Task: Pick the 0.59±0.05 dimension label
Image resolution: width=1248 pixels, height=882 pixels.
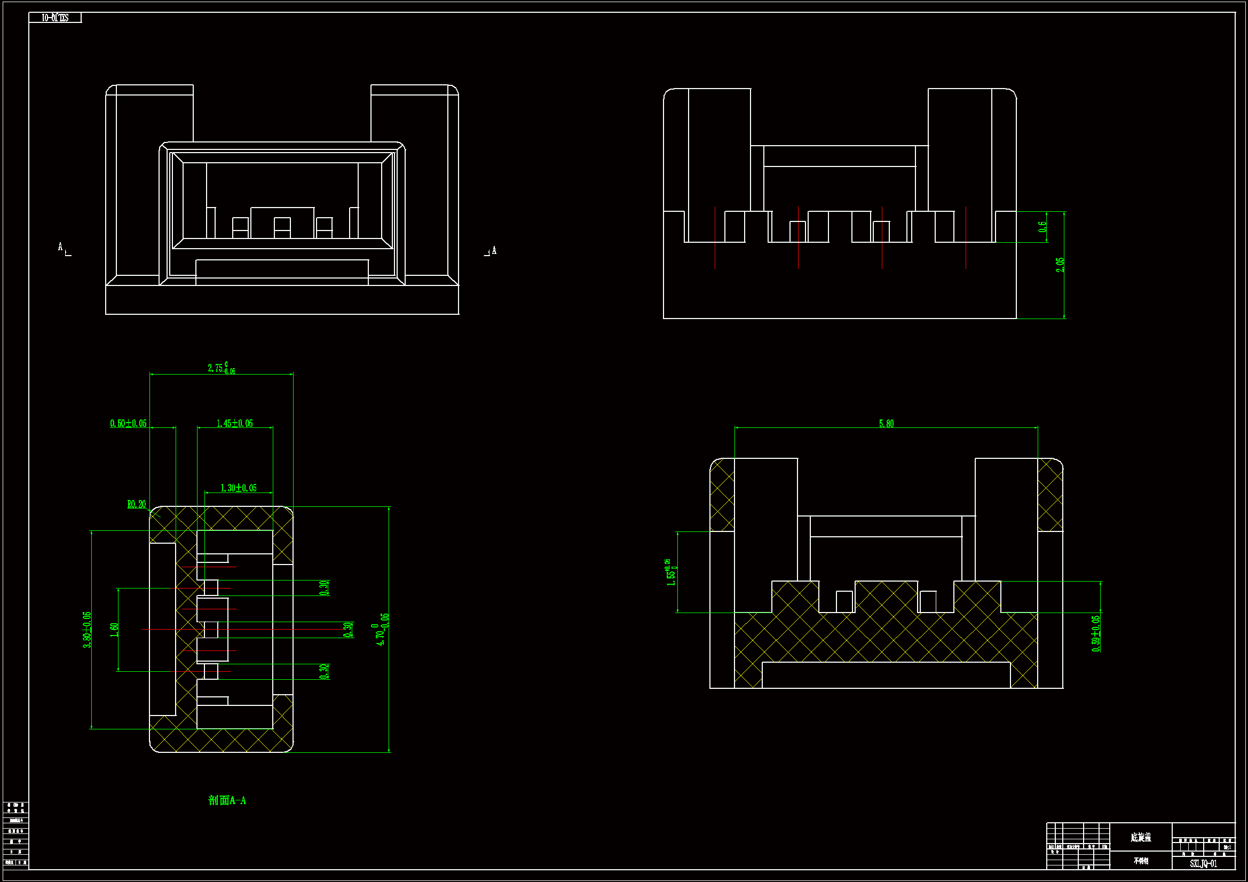Action: (1096, 634)
